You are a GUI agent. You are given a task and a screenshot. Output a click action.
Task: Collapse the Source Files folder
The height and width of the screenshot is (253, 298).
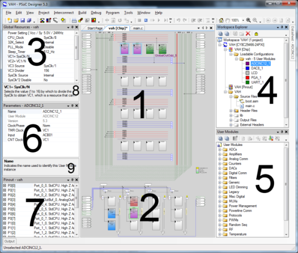click(231, 96)
